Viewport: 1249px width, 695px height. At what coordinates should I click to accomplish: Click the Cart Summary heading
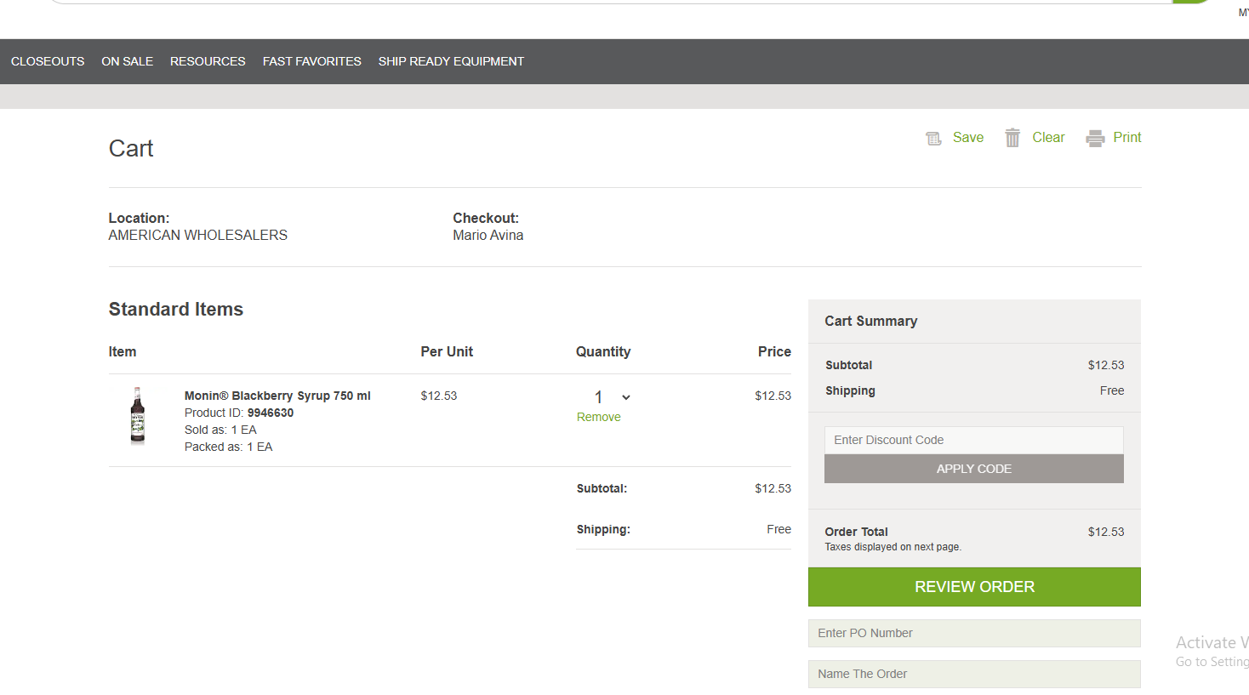tap(871, 321)
